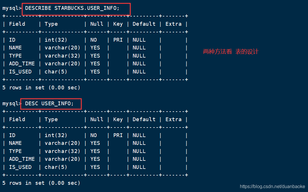Image resolution: width=308 pixels, height=192 pixels.
Task: Click PRI key value in the first table
Action: click(x=118, y=40)
